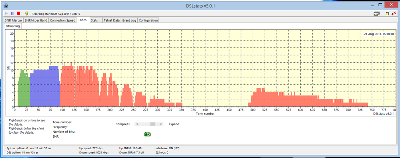Click 'Down speed: 8033 kbps' in status bar
The width and height of the screenshot is (400, 158).
pos(94,153)
